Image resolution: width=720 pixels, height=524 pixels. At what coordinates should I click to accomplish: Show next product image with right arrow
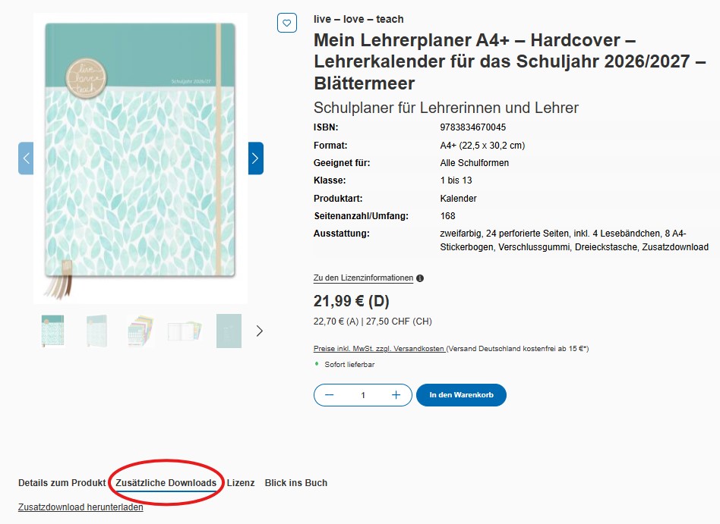tap(255, 158)
